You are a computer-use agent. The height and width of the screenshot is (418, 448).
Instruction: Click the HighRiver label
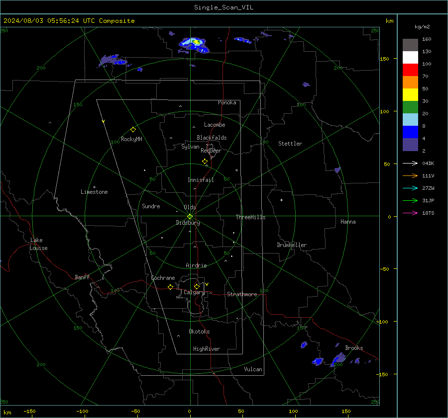tap(207, 349)
